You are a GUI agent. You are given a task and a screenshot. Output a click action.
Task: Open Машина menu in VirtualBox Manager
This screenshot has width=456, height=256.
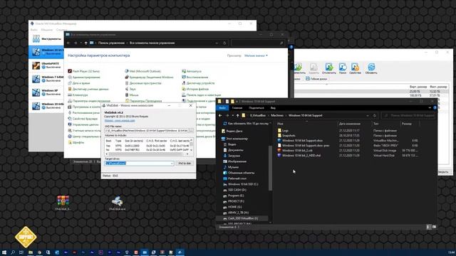[46, 30]
